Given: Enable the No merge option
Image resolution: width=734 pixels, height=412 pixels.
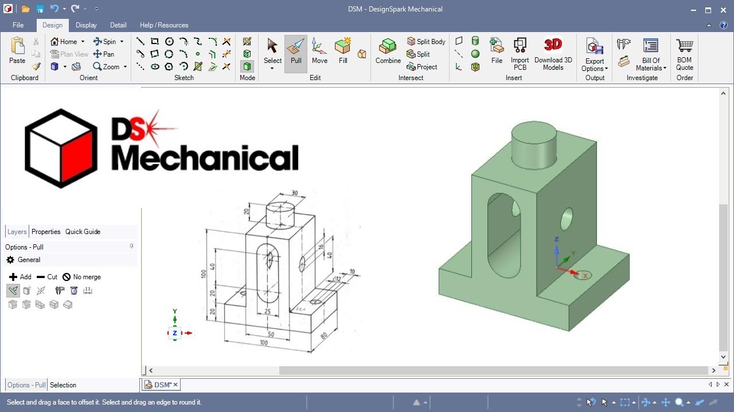Looking at the screenshot, I should click(81, 277).
